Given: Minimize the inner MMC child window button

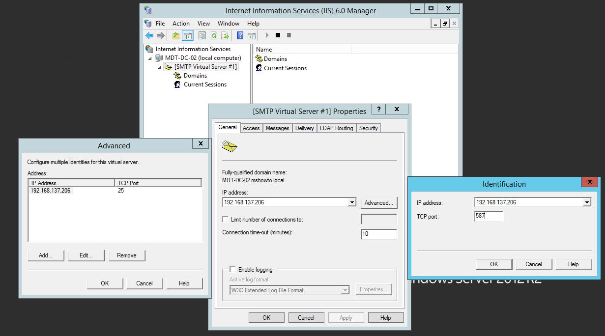Looking at the screenshot, I should tap(436, 23).
